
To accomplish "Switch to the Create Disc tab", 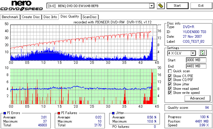I will [x=31, y=17].
